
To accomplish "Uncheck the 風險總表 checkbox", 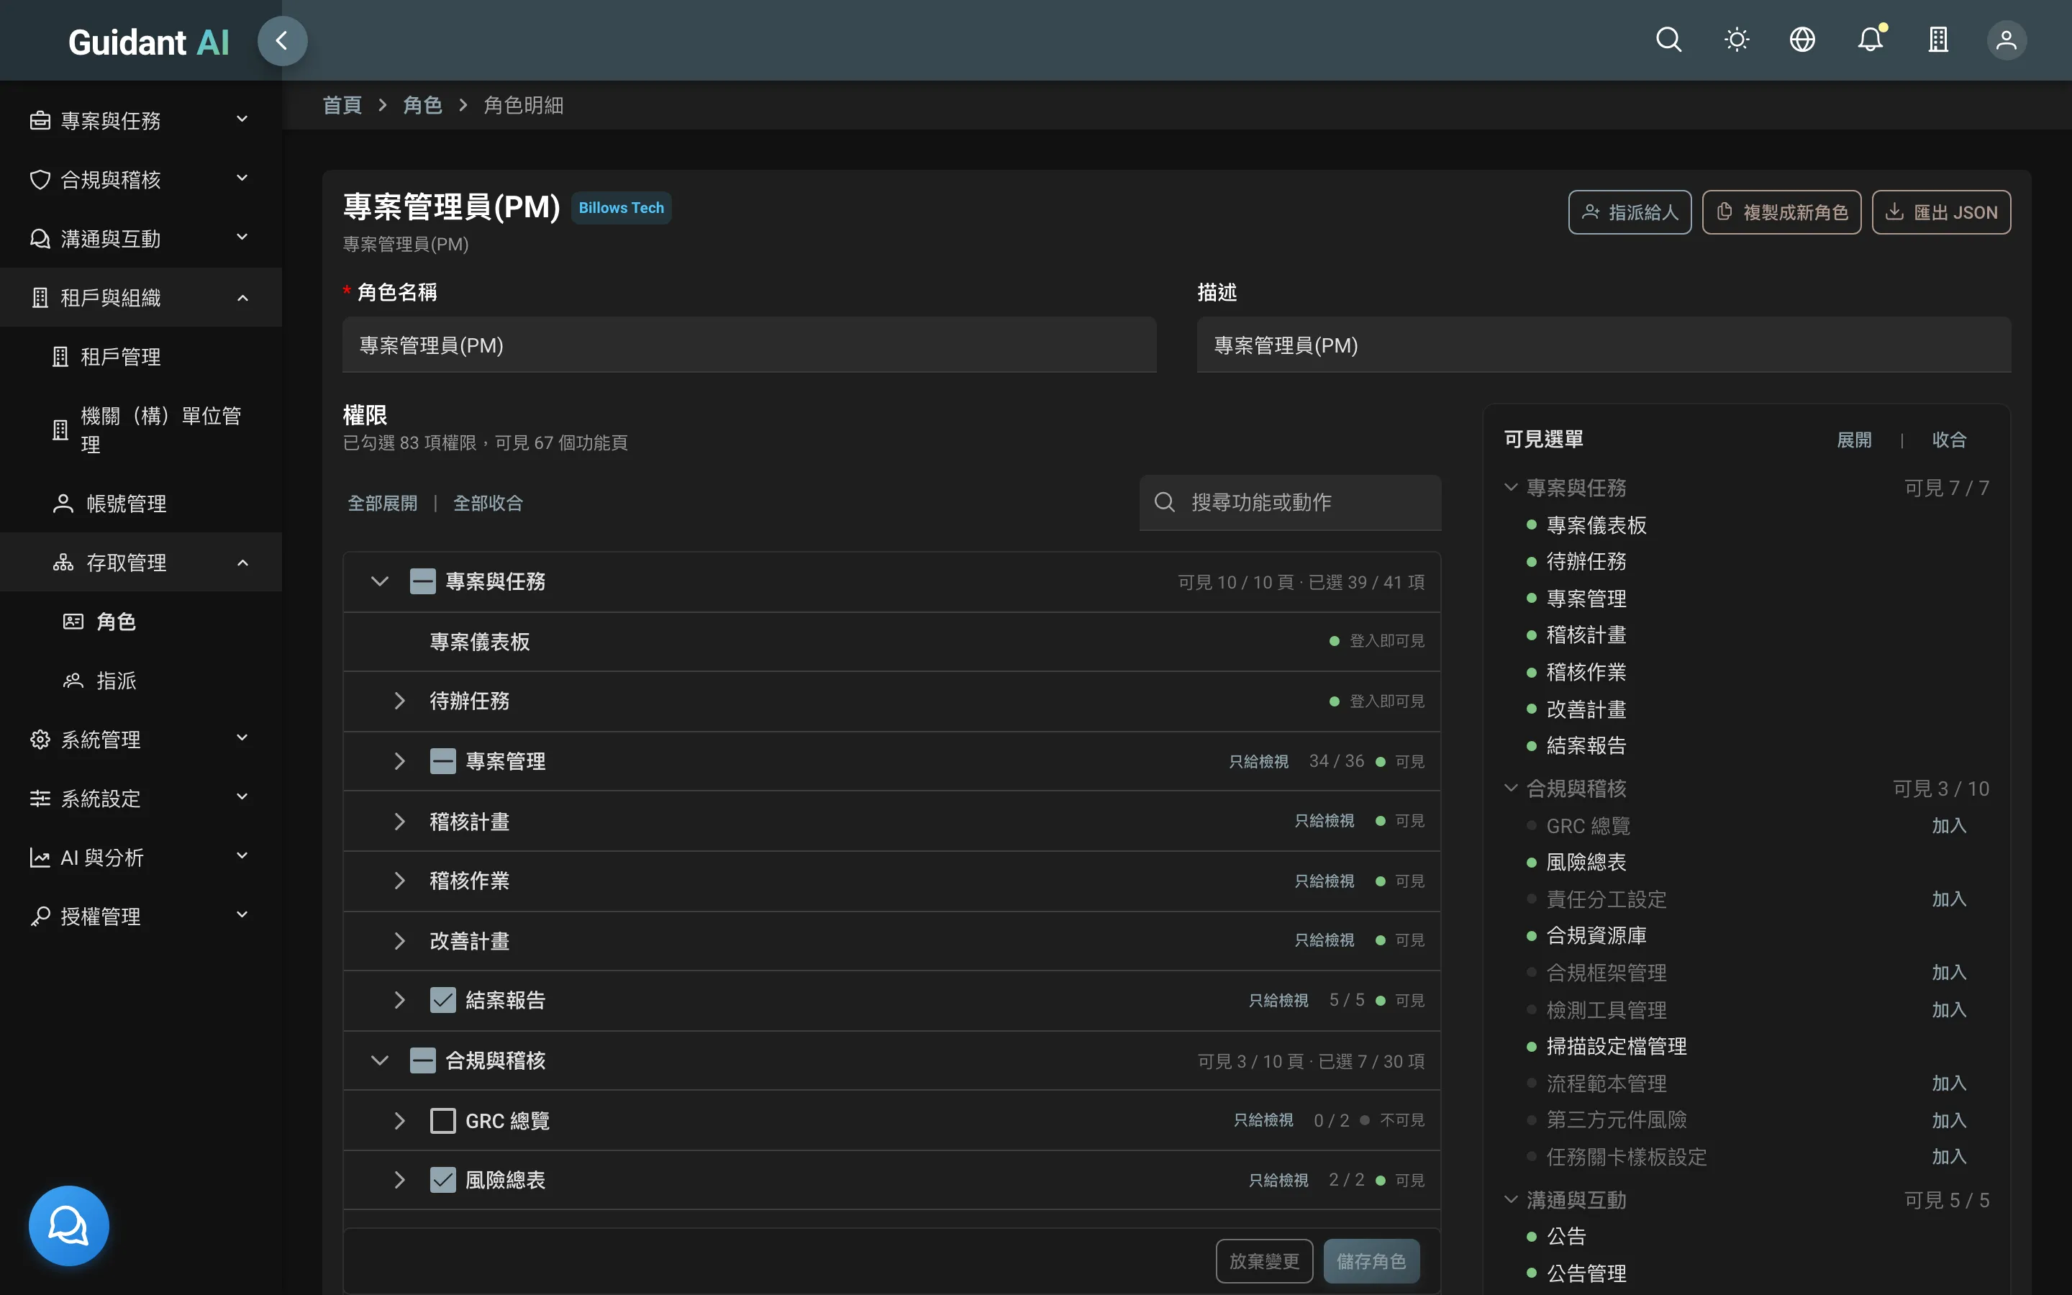I will tap(442, 1180).
